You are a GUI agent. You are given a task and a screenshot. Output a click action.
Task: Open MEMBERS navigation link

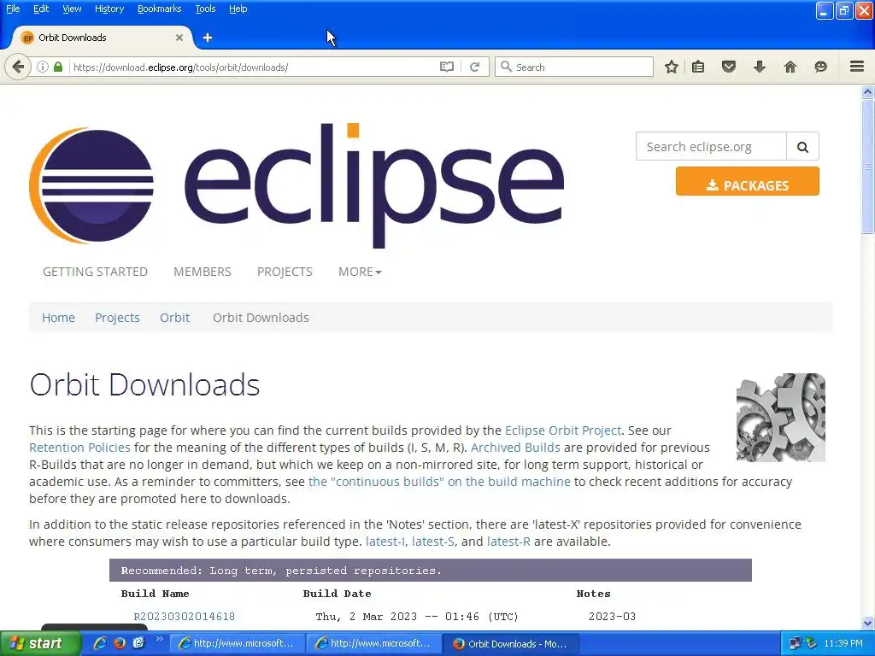pyautogui.click(x=202, y=272)
